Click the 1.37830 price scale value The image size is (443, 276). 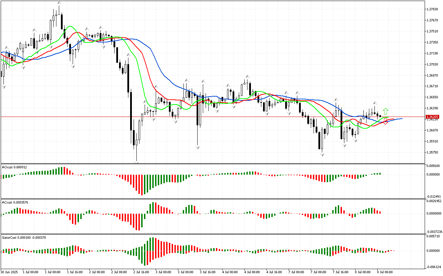(433, 9)
